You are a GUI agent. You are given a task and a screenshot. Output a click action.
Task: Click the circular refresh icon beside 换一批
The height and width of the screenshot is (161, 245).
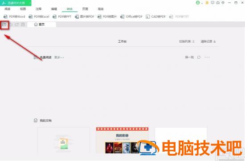tap(199, 57)
